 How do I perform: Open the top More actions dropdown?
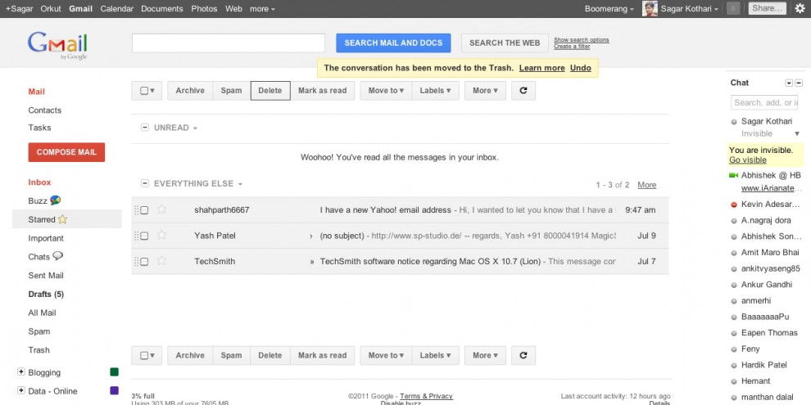[485, 90]
